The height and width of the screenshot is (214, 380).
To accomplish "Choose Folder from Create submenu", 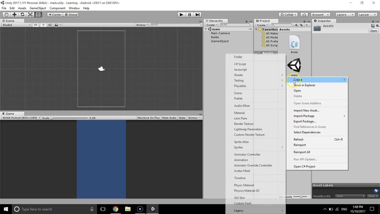I will 238,57.
